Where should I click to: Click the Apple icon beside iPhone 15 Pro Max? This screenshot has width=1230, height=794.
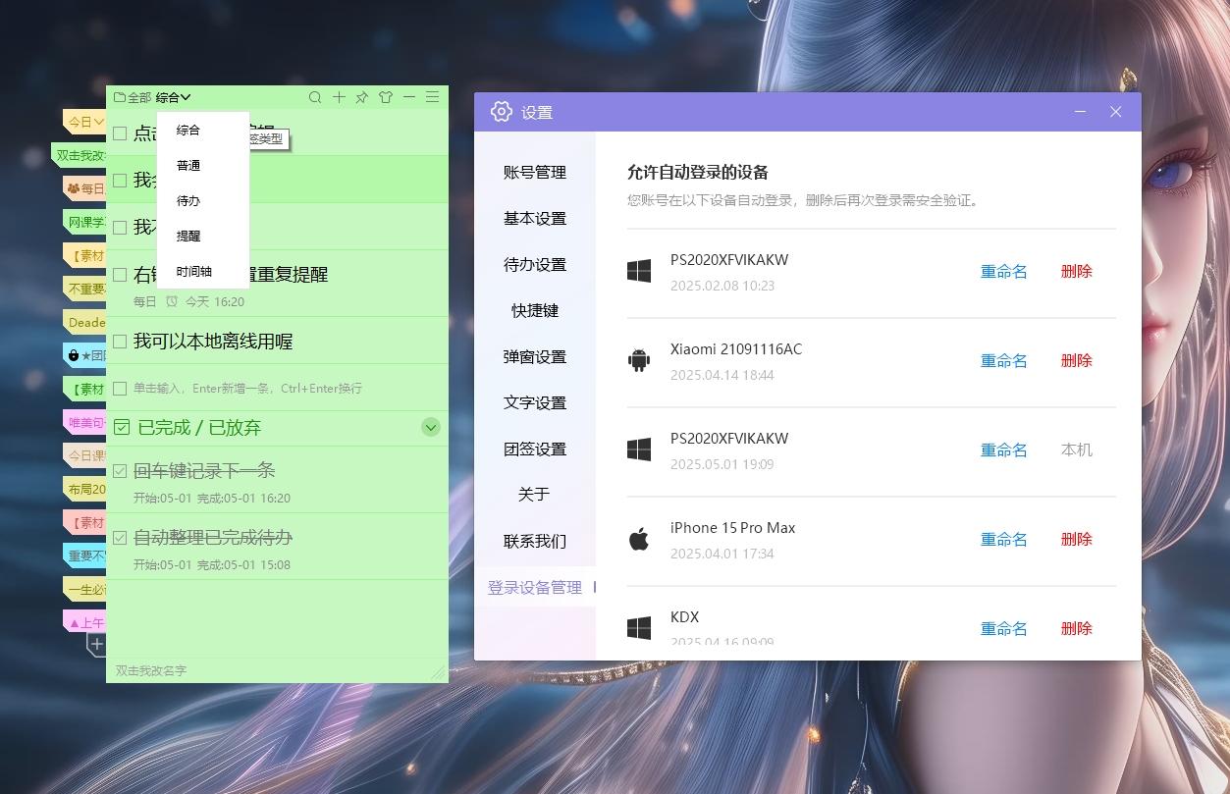coord(639,538)
